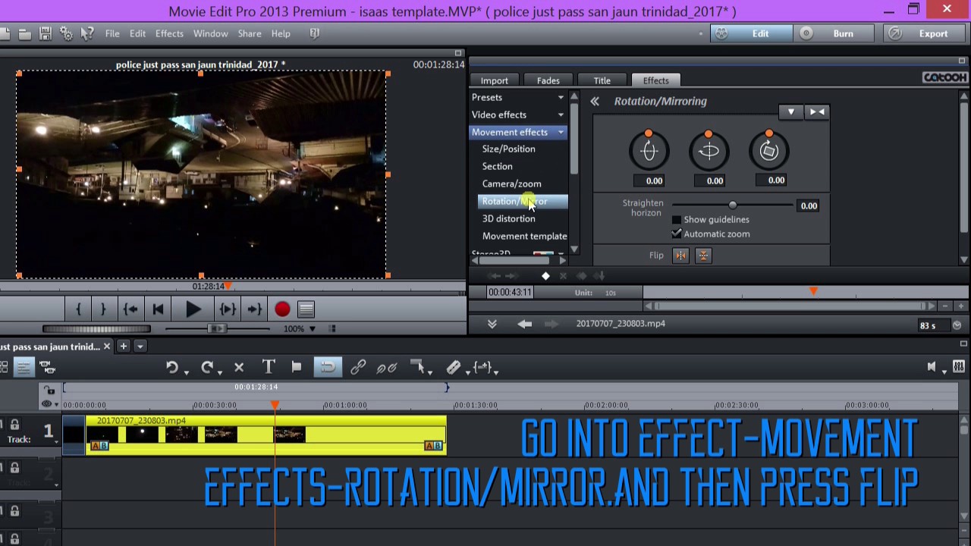Viewport: 971px width, 546px height.
Task: Play the selected range only
Action: pos(228,309)
